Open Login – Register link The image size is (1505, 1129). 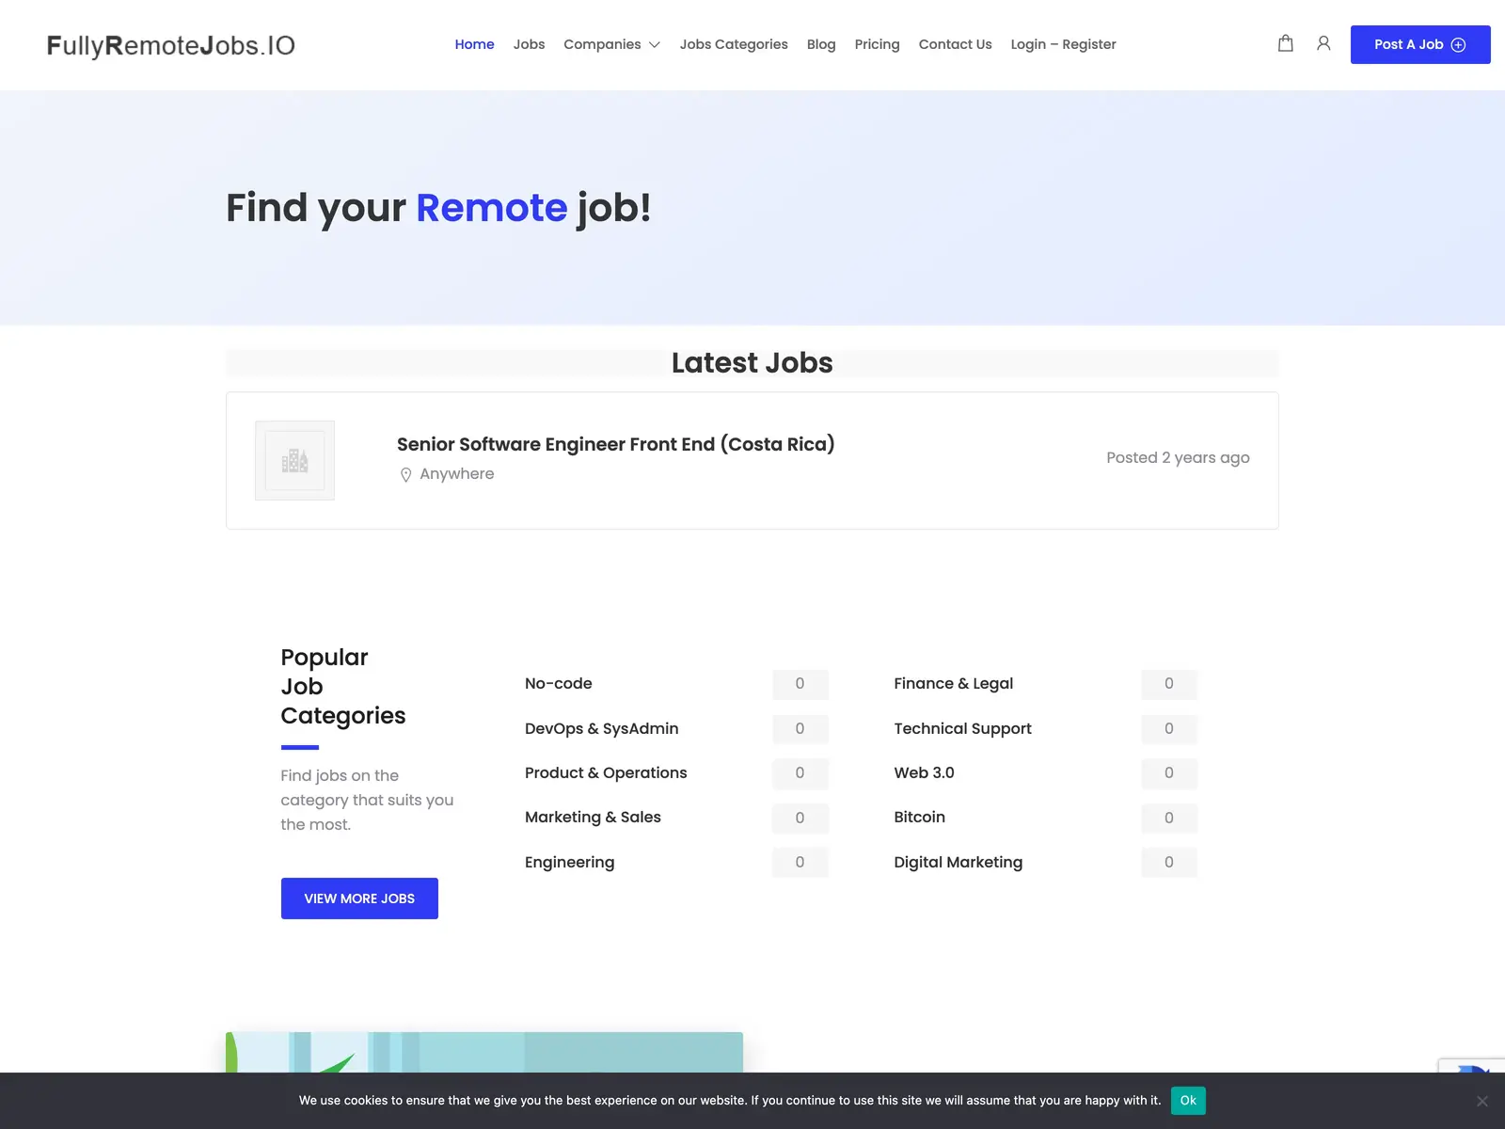coord(1063,44)
